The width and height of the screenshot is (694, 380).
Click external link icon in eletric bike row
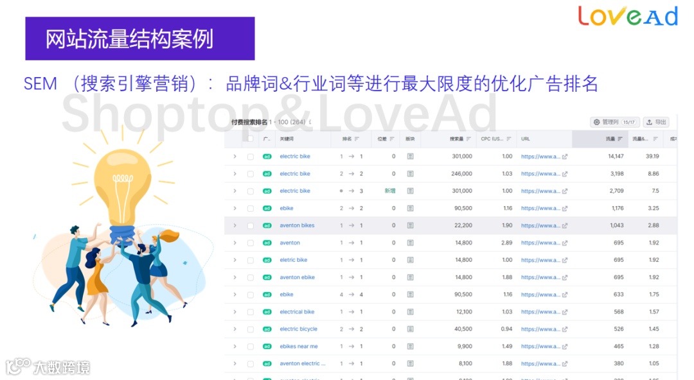click(565, 260)
